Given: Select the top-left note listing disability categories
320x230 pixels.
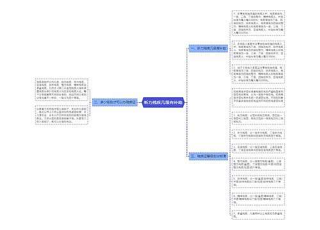Looking at the screenshot, I should tap(61, 89).
